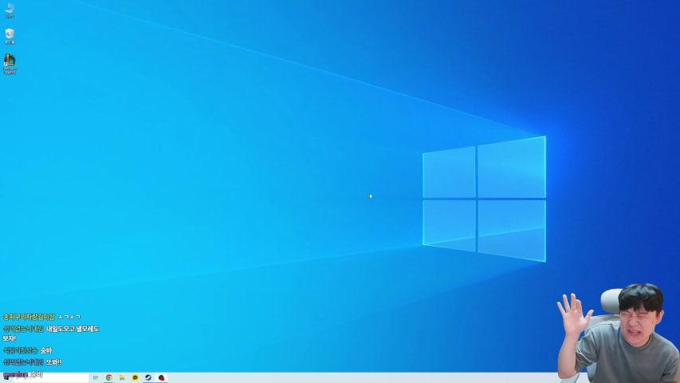Screen dimensions: 680x383
Task: Open Task View on the taskbar
Action: coord(96,377)
